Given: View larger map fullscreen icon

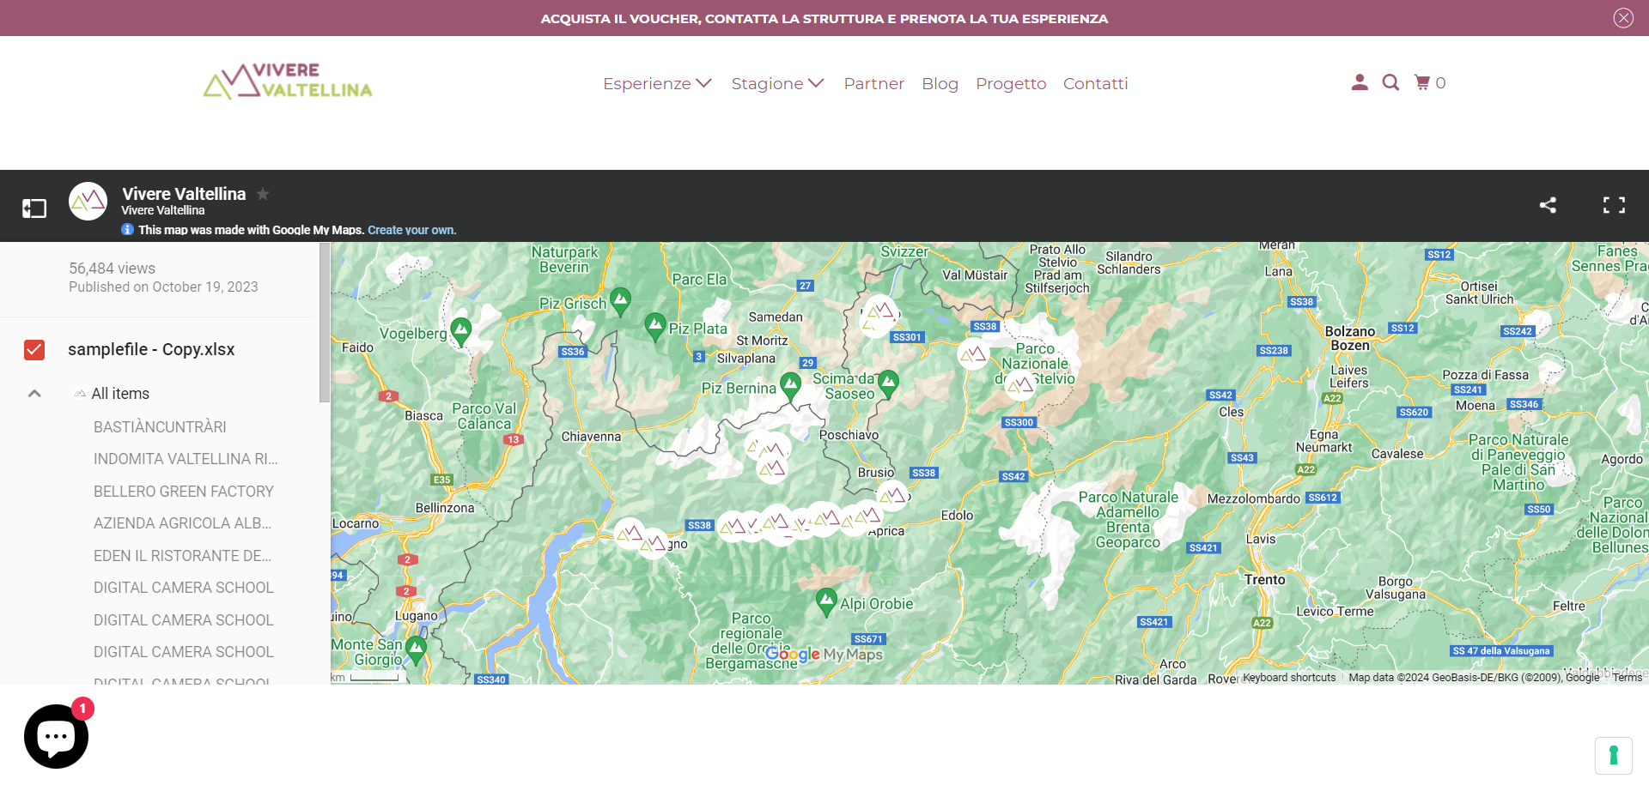Looking at the screenshot, I should [x=1614, y=205].
